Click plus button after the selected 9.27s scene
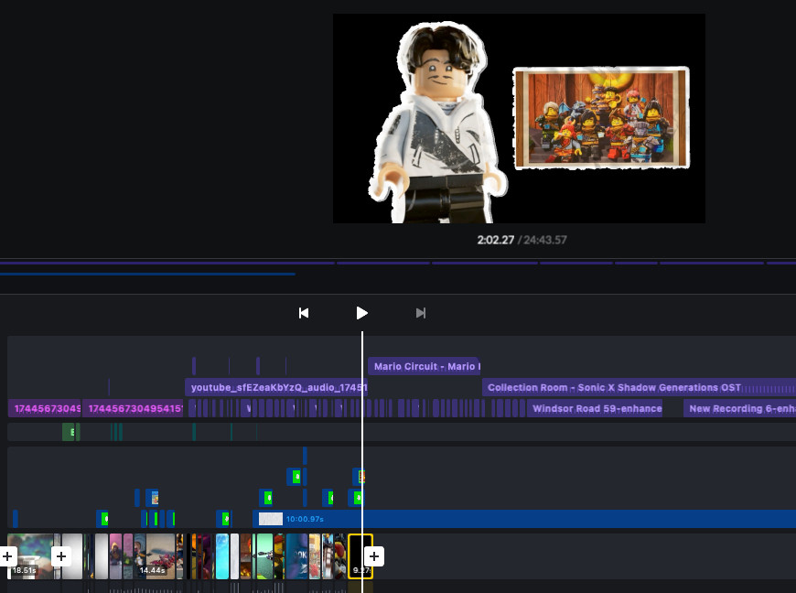 pos(374,556)
